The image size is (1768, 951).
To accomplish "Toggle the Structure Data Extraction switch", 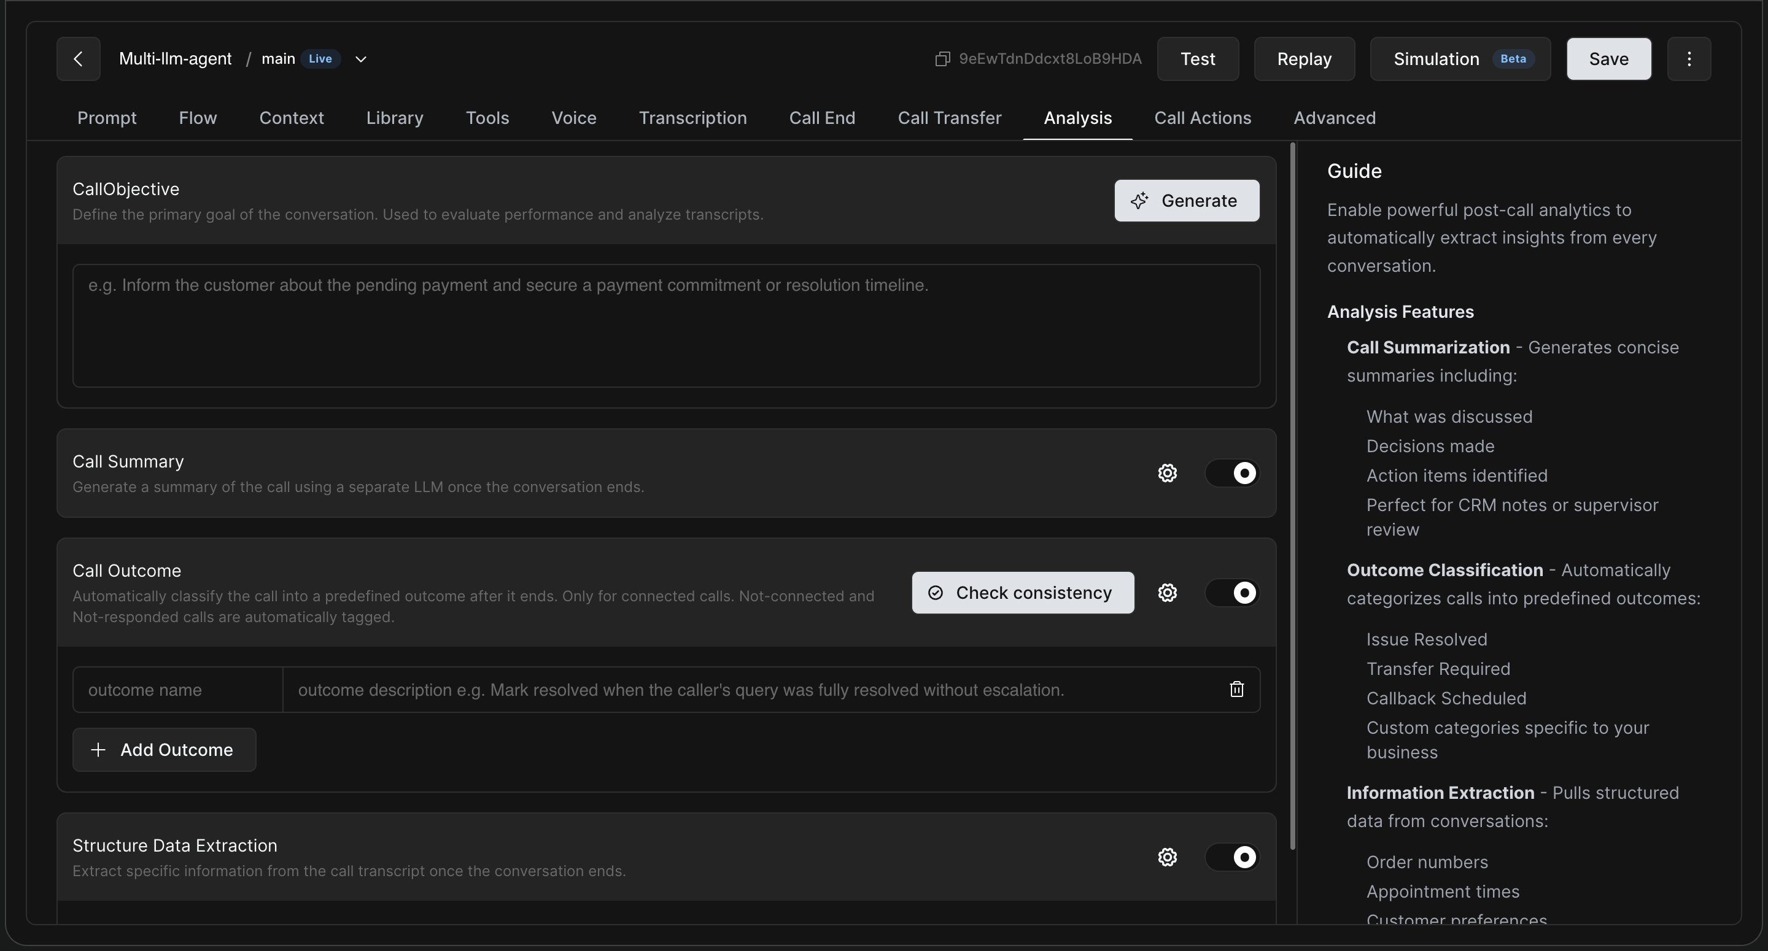I will click(x=1232, y=858).
